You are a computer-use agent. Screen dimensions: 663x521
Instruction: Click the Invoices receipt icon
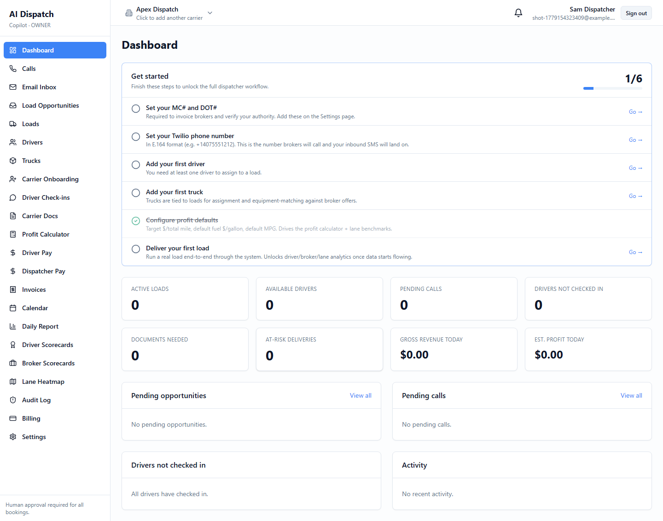coord(13,289)
